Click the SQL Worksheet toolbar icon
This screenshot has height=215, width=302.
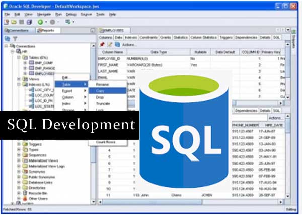pos(68,22)
